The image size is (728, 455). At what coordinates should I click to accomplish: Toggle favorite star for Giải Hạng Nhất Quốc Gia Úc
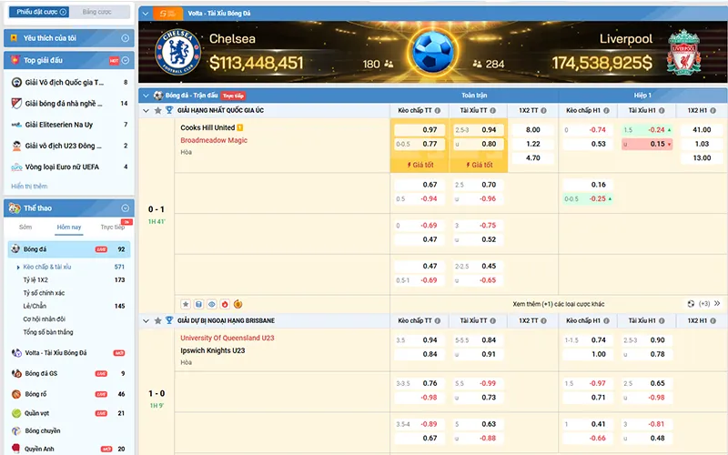pyautogui.click(x=157, y=110)
